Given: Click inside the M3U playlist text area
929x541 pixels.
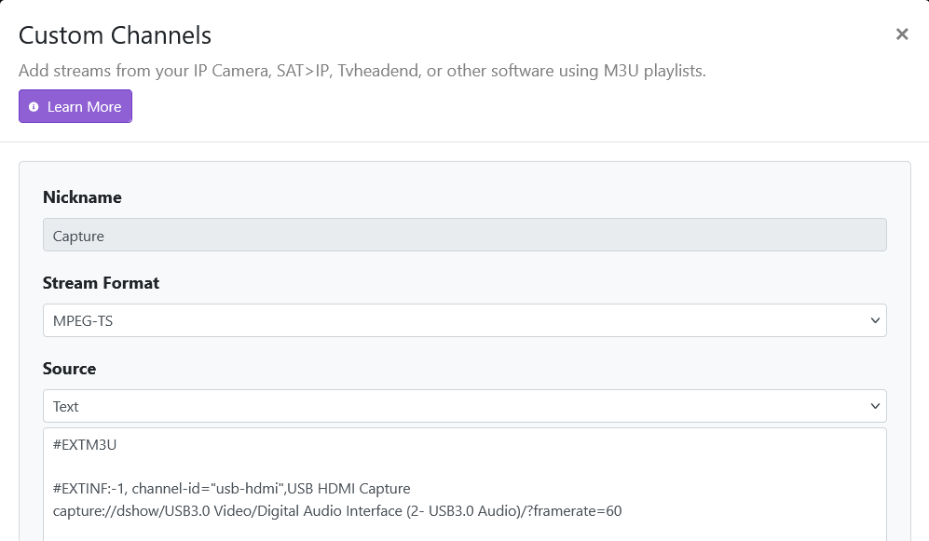Looking at the screenshot, I should [464, 484].
